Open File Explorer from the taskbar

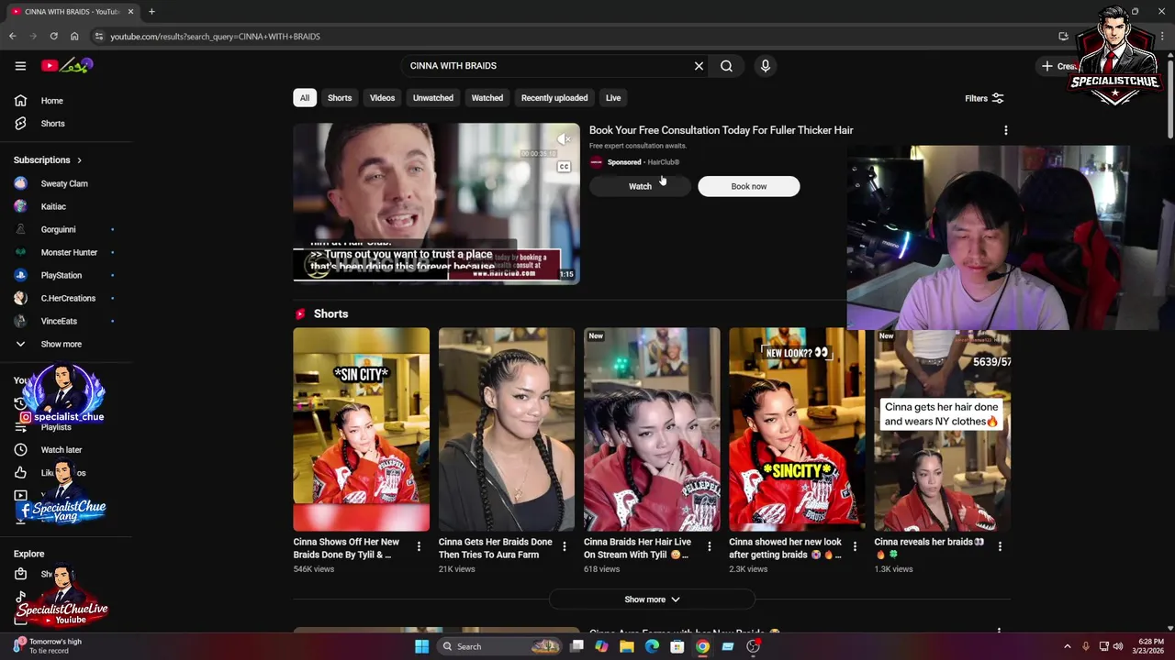coord(626,646)
